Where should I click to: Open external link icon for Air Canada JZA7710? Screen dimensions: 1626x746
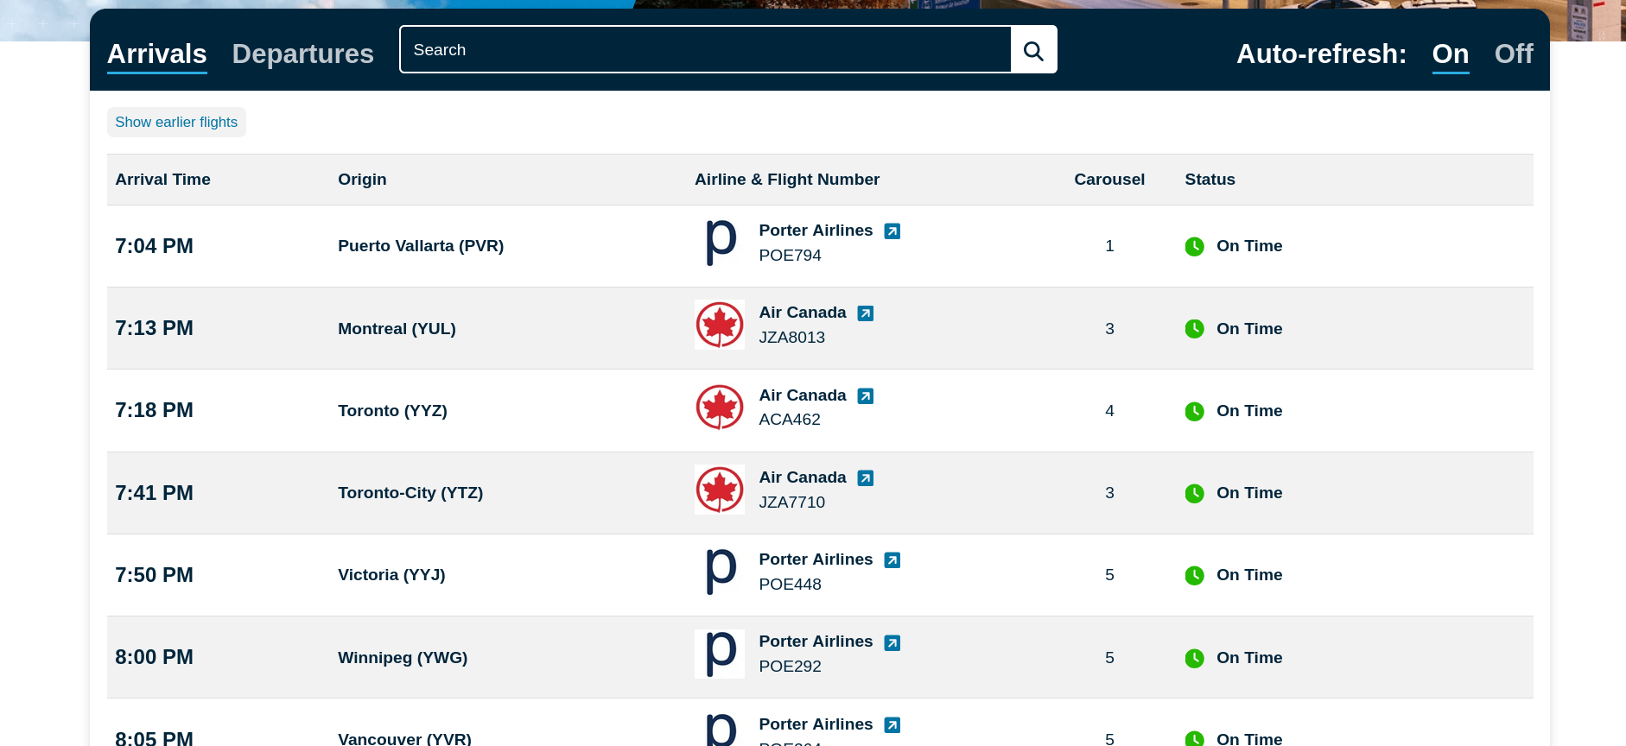[865, 478]
